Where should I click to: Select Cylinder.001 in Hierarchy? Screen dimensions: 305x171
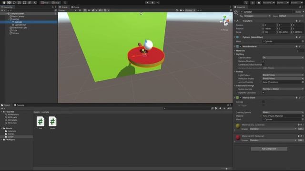click(x=20, y=25)
